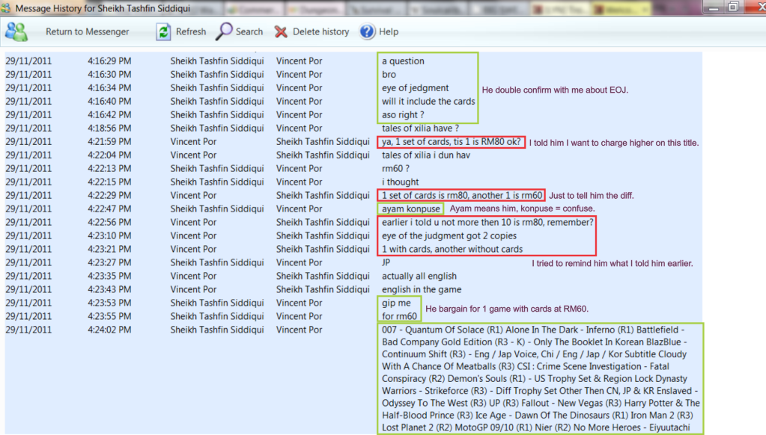Viewport: 766px width, 435px height.
Task: Select the "gip me" message row
Action: (396, 303)
